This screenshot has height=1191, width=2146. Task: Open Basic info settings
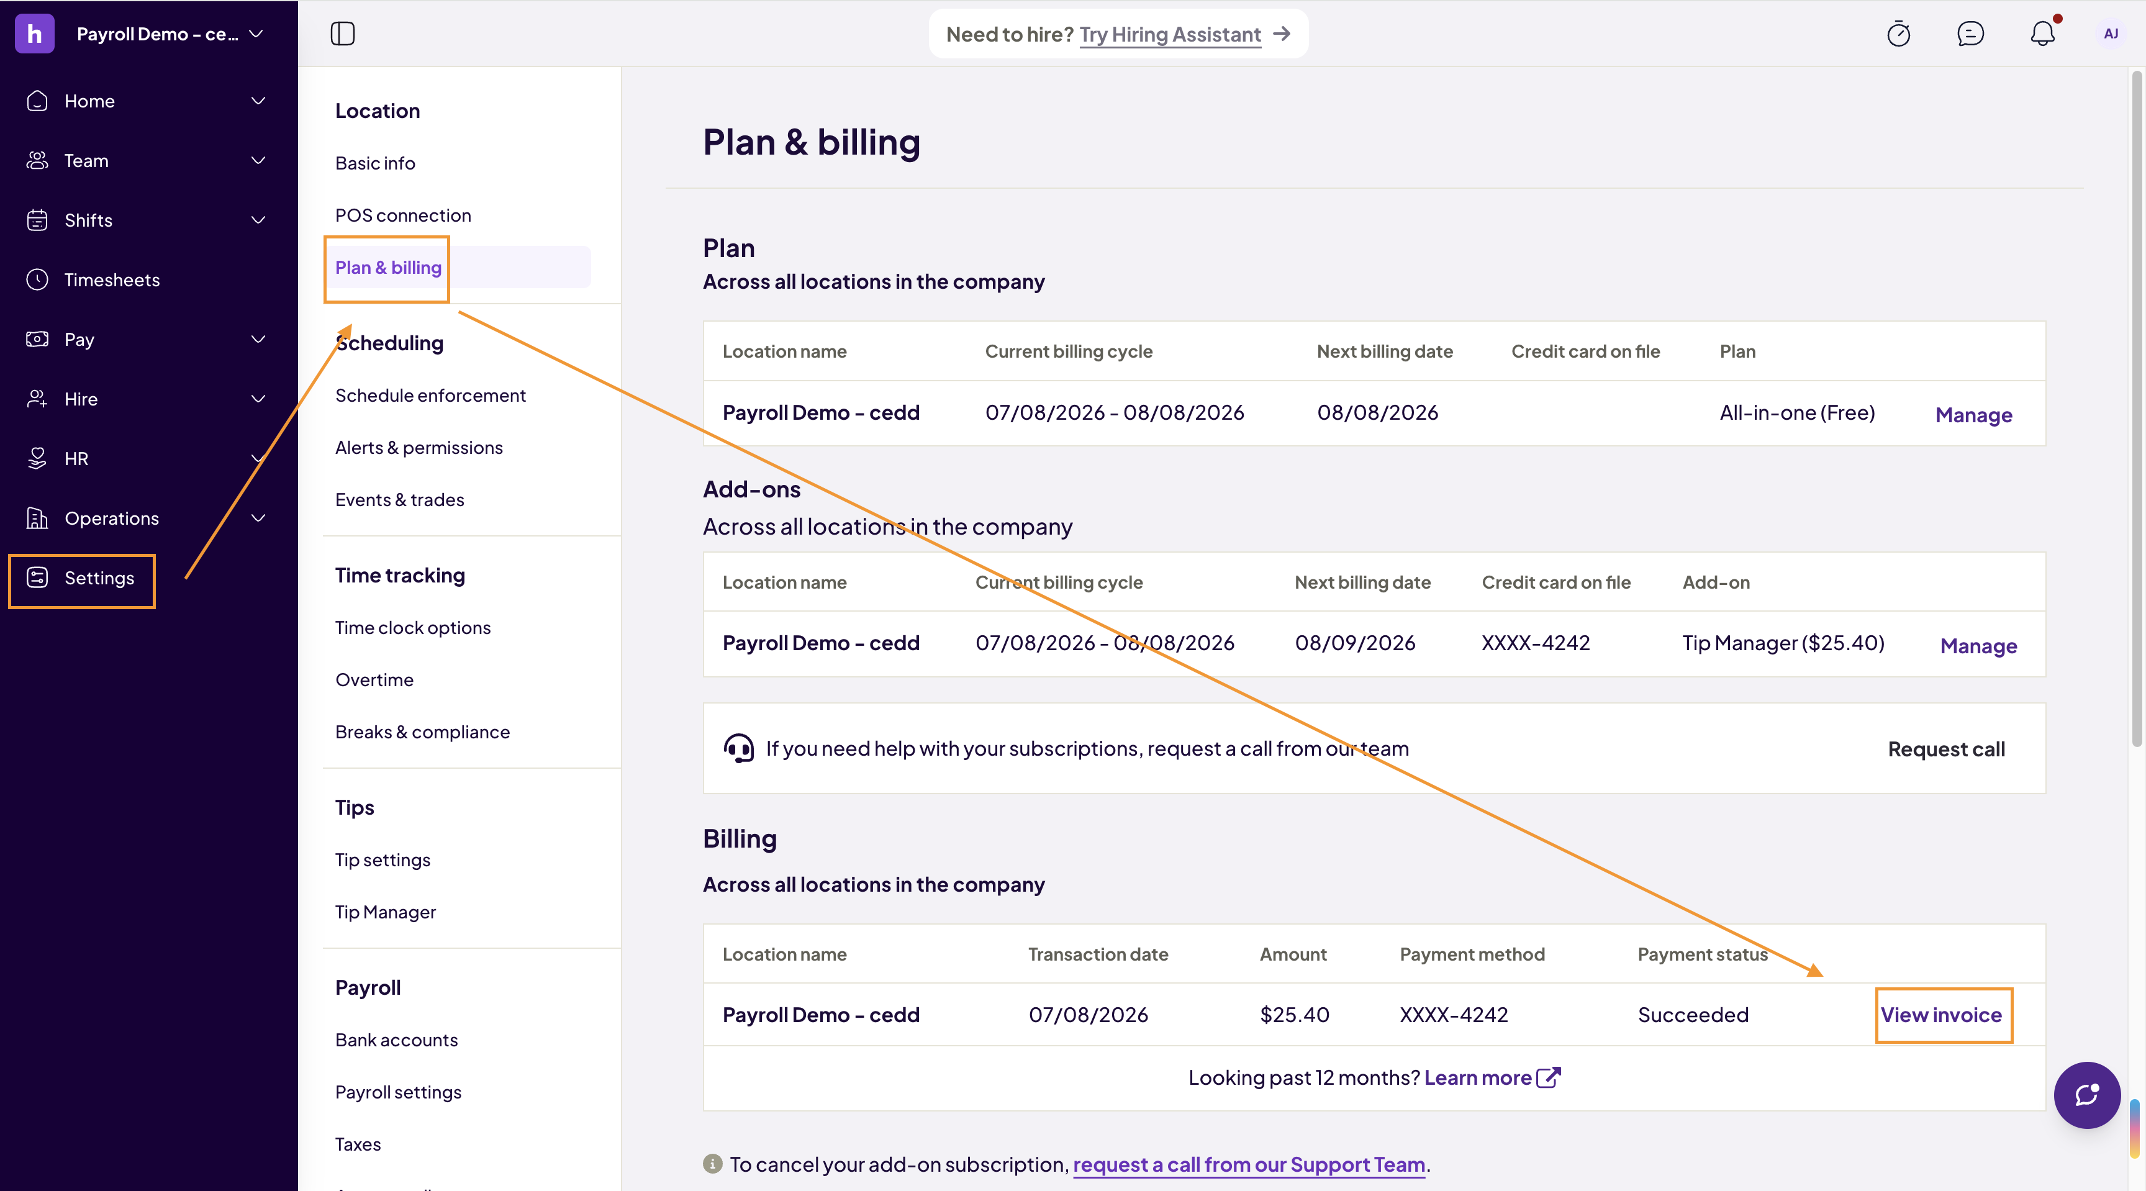tap(375, 163)
